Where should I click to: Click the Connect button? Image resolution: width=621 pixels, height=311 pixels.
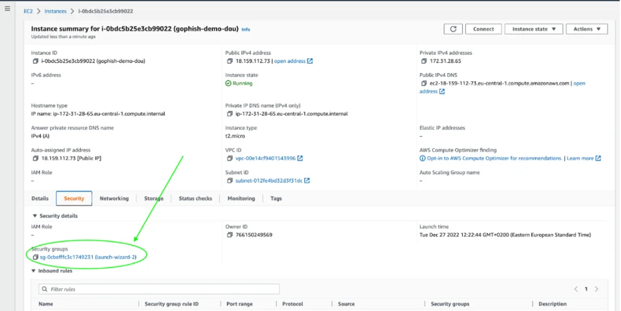[x=483, y=29]
